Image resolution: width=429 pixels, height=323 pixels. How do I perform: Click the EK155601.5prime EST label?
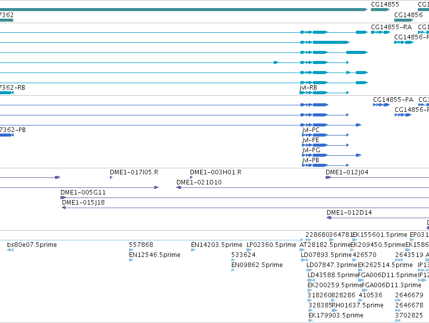tap(380, 235)
